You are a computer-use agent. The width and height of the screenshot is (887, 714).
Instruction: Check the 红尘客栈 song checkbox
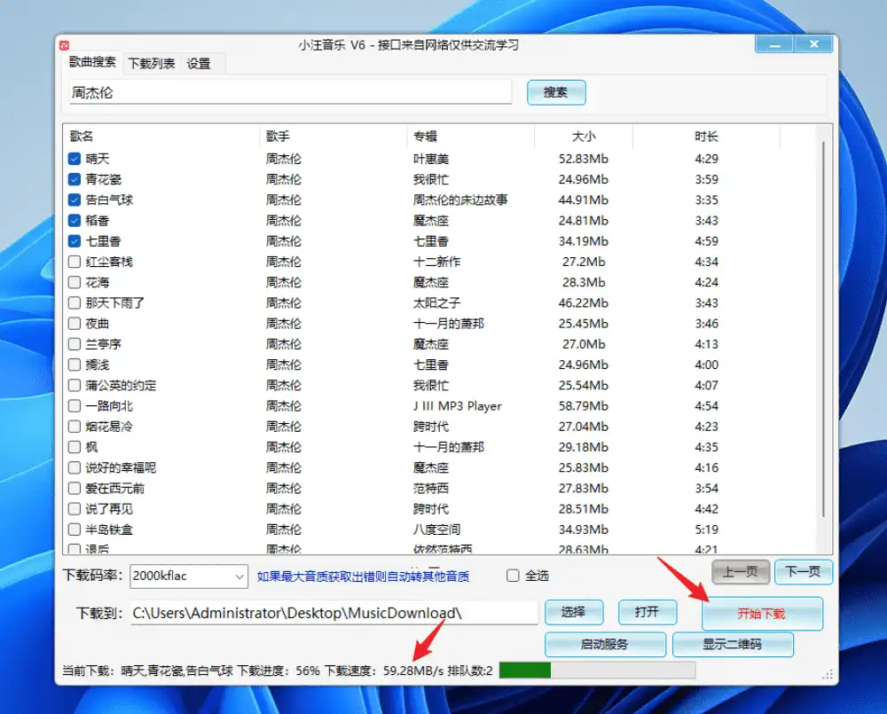75,262
